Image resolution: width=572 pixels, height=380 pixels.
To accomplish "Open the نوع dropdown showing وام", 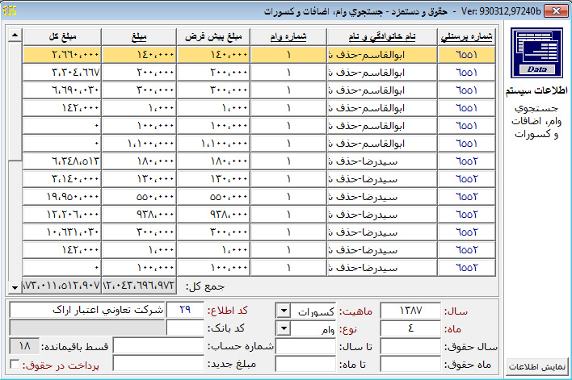I will pyautogui.click(x=283, y=328).
